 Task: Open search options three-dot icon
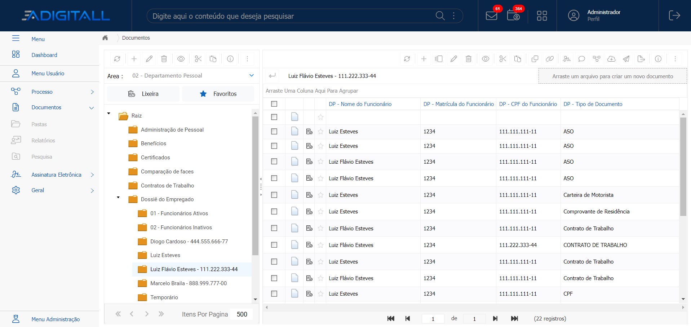(x=453, y=16)
